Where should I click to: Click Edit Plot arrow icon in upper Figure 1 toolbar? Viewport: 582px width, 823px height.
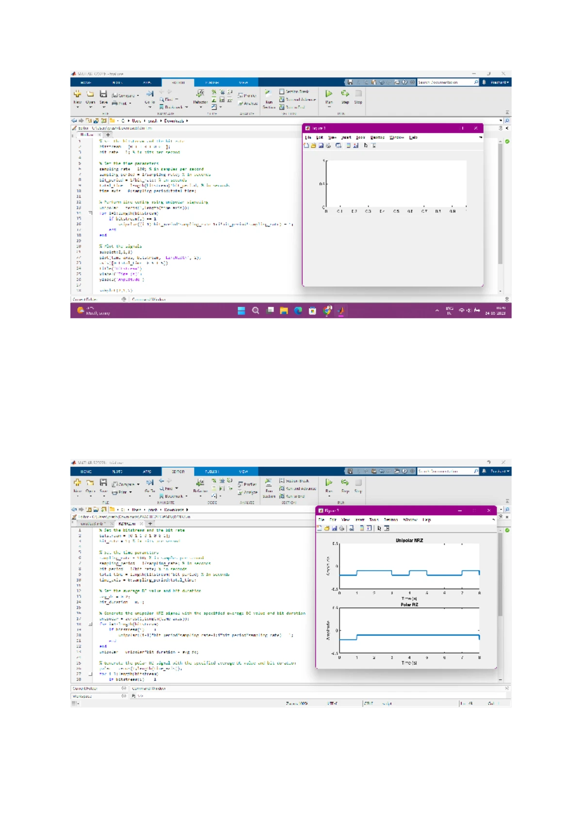366,145
